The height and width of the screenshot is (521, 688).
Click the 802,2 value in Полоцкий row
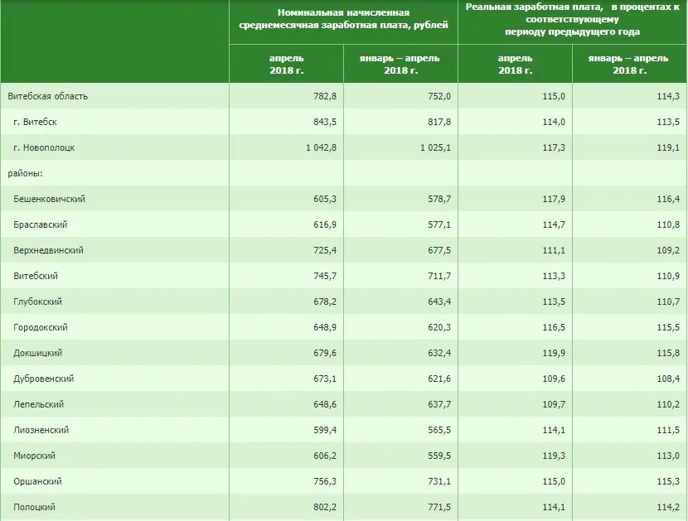click(x=325, y=507)
